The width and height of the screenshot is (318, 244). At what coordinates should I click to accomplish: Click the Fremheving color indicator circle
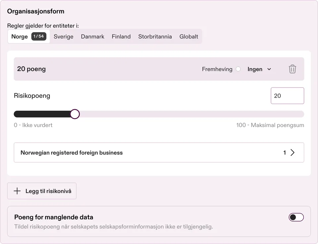click(x=238, y=69)
